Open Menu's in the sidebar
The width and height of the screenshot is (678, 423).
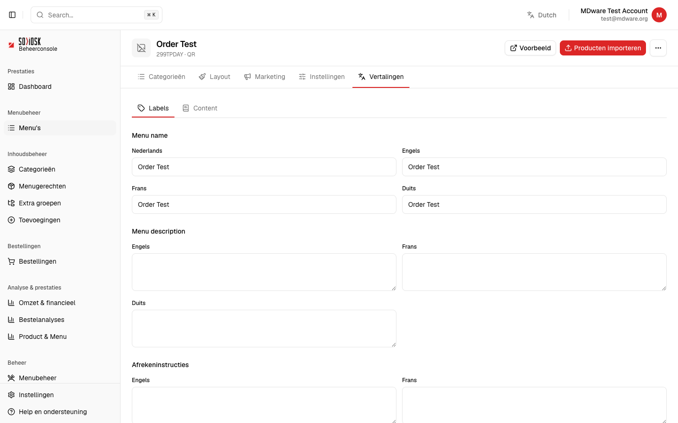(x=60, y=128)
